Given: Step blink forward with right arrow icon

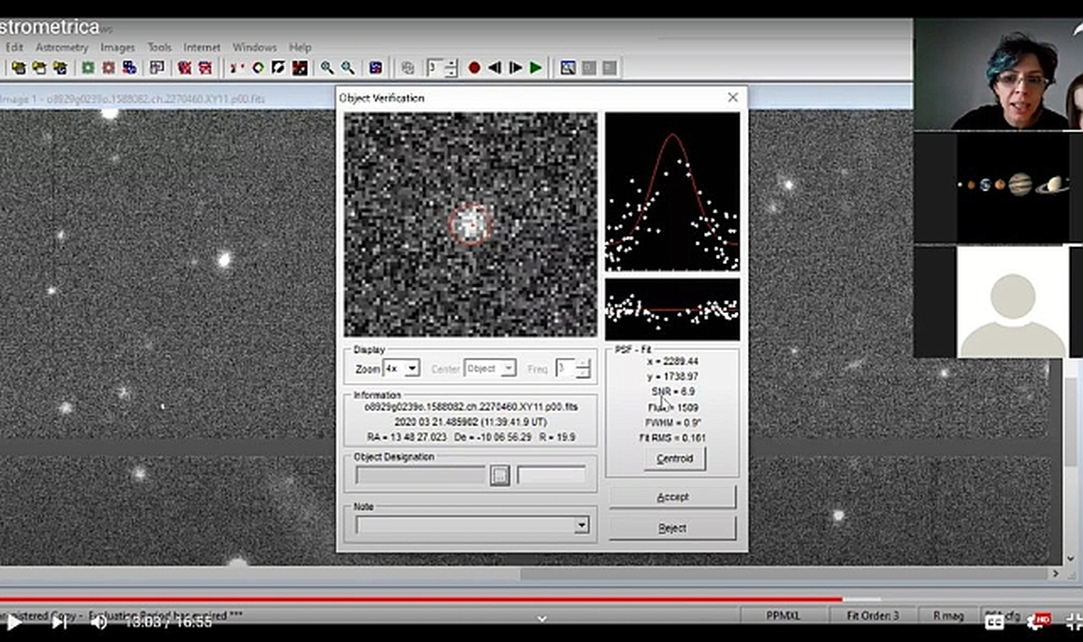Looking at the screenshot, I should pyautogui.click(x=515, y=68).
